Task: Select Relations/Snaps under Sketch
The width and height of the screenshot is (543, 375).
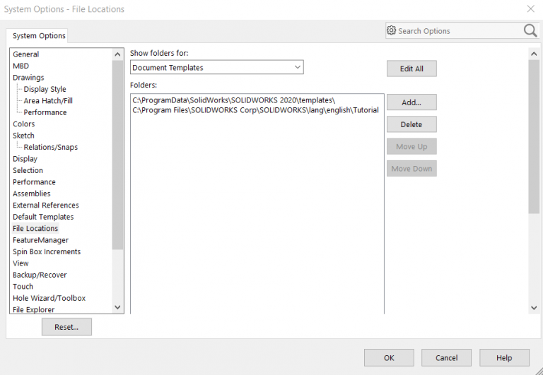Action: point(50,147)
